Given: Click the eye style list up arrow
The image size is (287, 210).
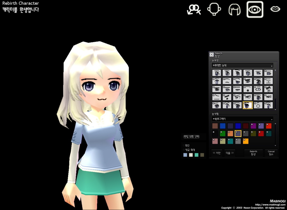Looking at the screenshot, I should 275,70.
